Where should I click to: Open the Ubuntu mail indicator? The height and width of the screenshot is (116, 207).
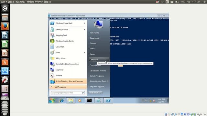(x=172, y=2)
